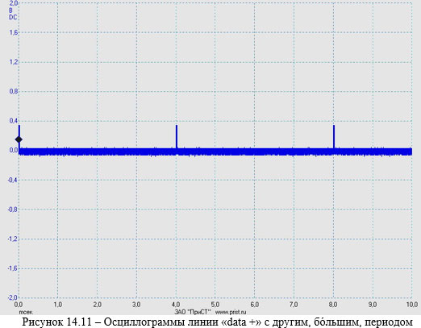The width and height of the screenshot is (421, 328).
Task: Click the ЗАО "ПриСТ" label
Action: pos(192,312)
